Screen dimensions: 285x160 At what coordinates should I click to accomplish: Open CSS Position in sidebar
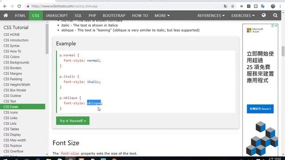[x=12, y=146]
